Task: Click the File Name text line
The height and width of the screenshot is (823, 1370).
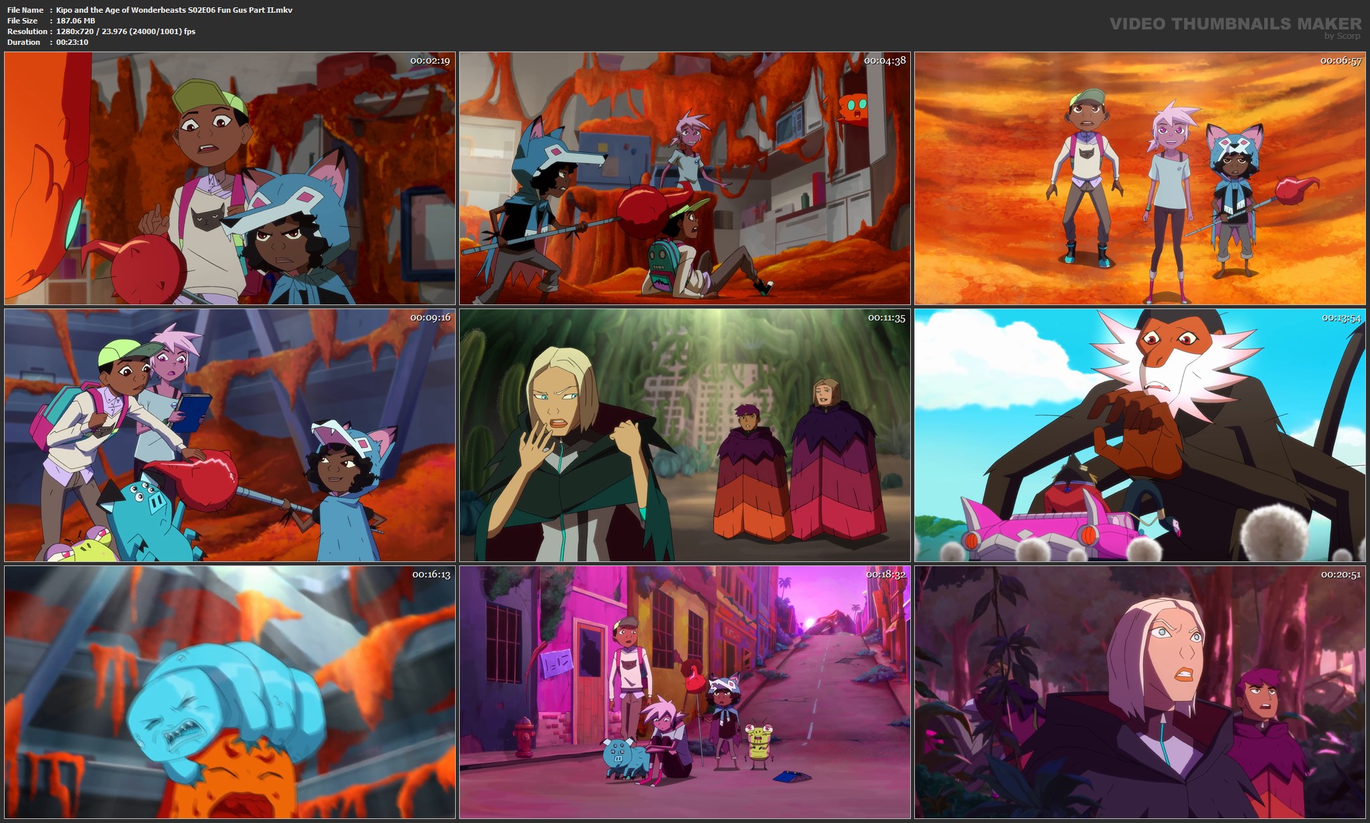Action: tap(150, 10)
